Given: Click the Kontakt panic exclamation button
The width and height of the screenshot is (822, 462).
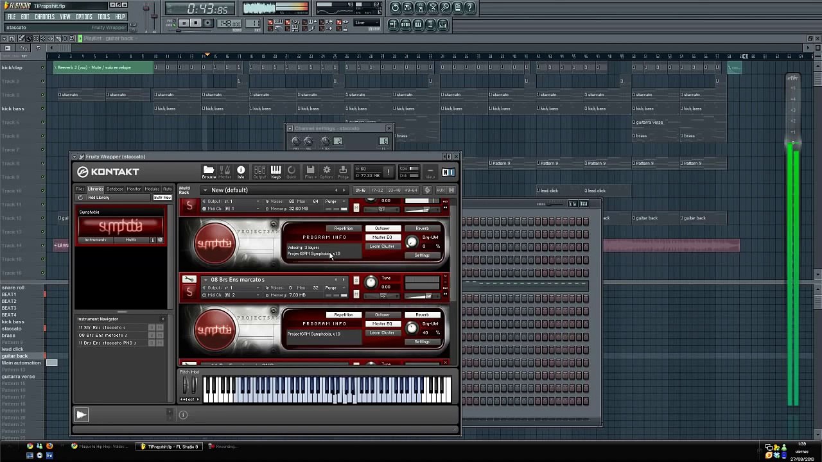Looking at the screenshot, I should (388, 172).
